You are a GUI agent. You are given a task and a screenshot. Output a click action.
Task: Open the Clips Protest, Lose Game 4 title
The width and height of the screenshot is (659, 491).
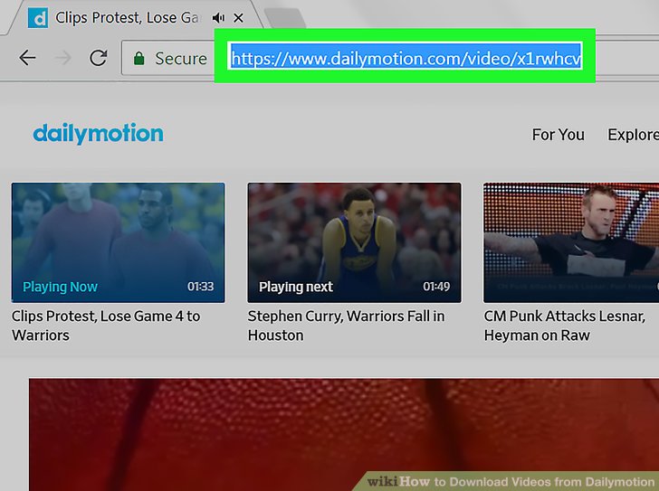(x=106, y=326)
